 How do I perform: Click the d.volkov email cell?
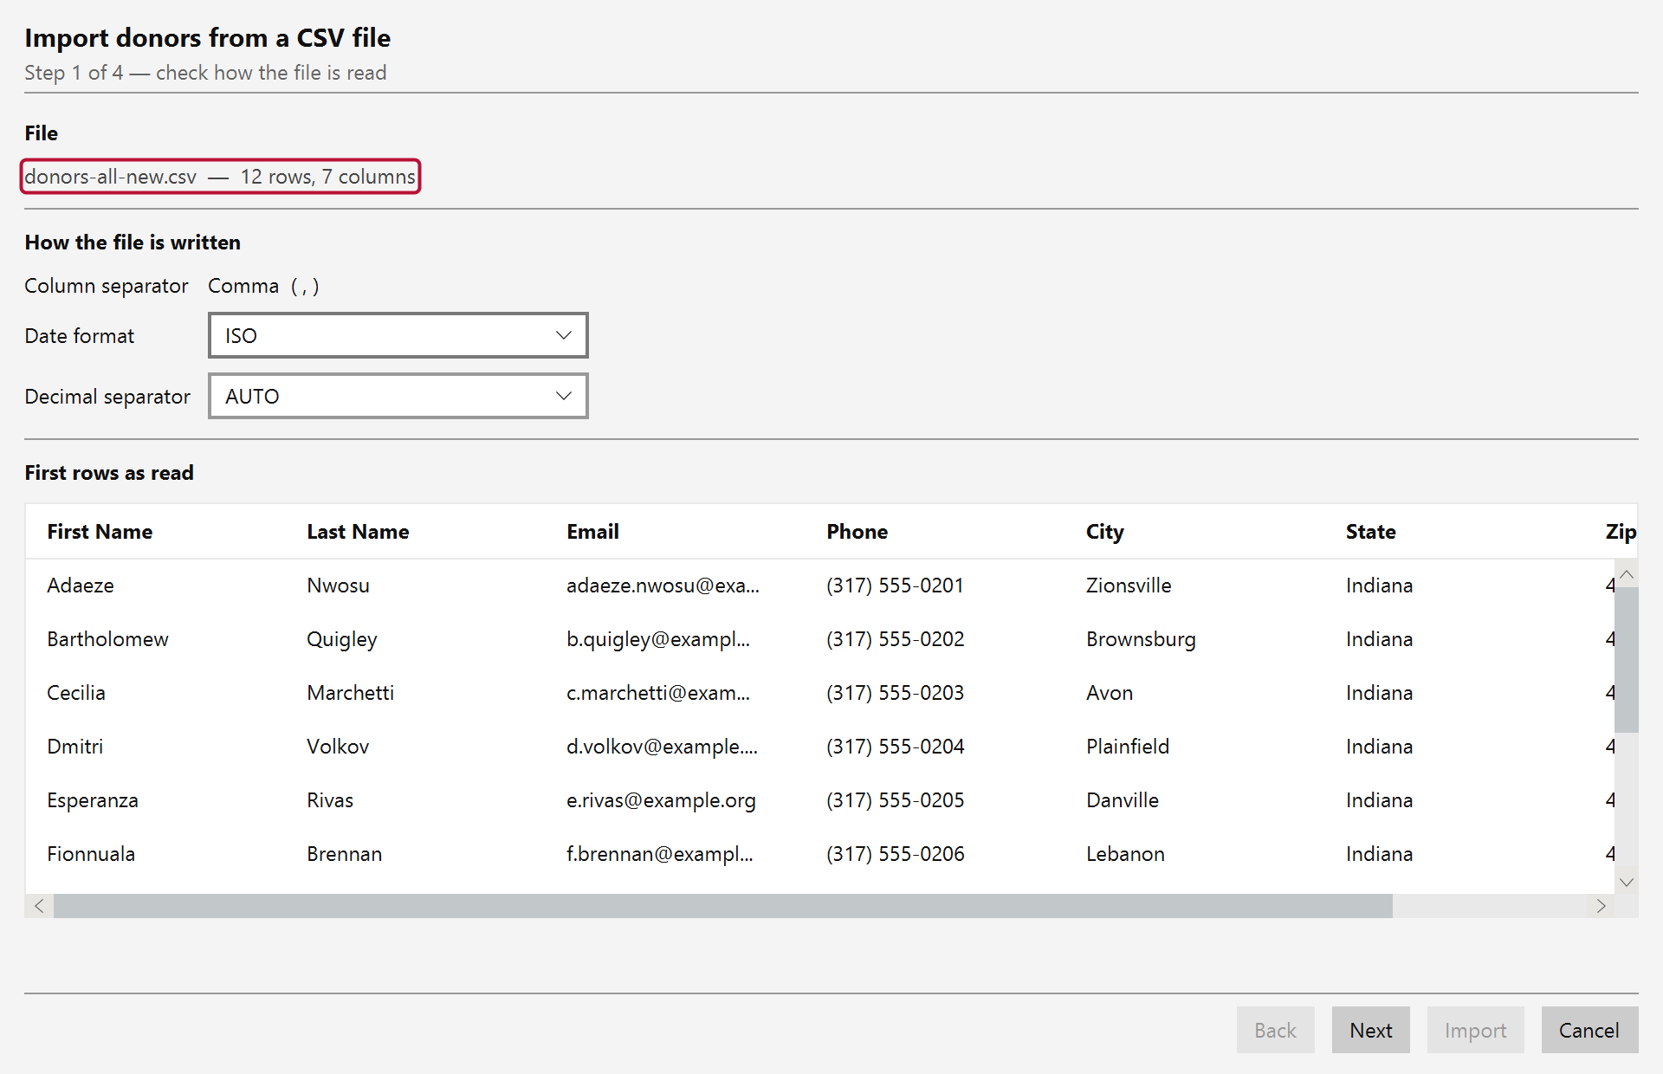[x=662, y=747]
